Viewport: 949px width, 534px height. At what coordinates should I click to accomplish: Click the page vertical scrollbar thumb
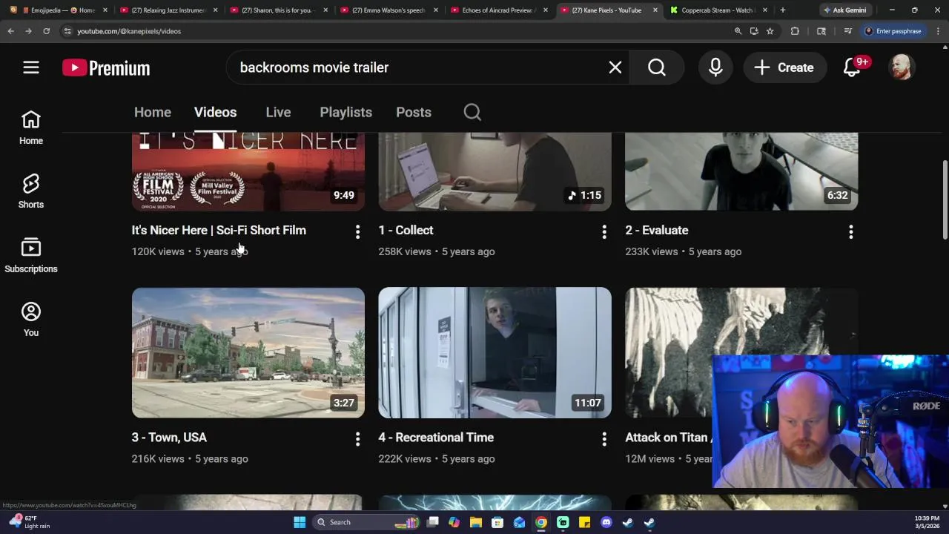click(x=945, y=200)
